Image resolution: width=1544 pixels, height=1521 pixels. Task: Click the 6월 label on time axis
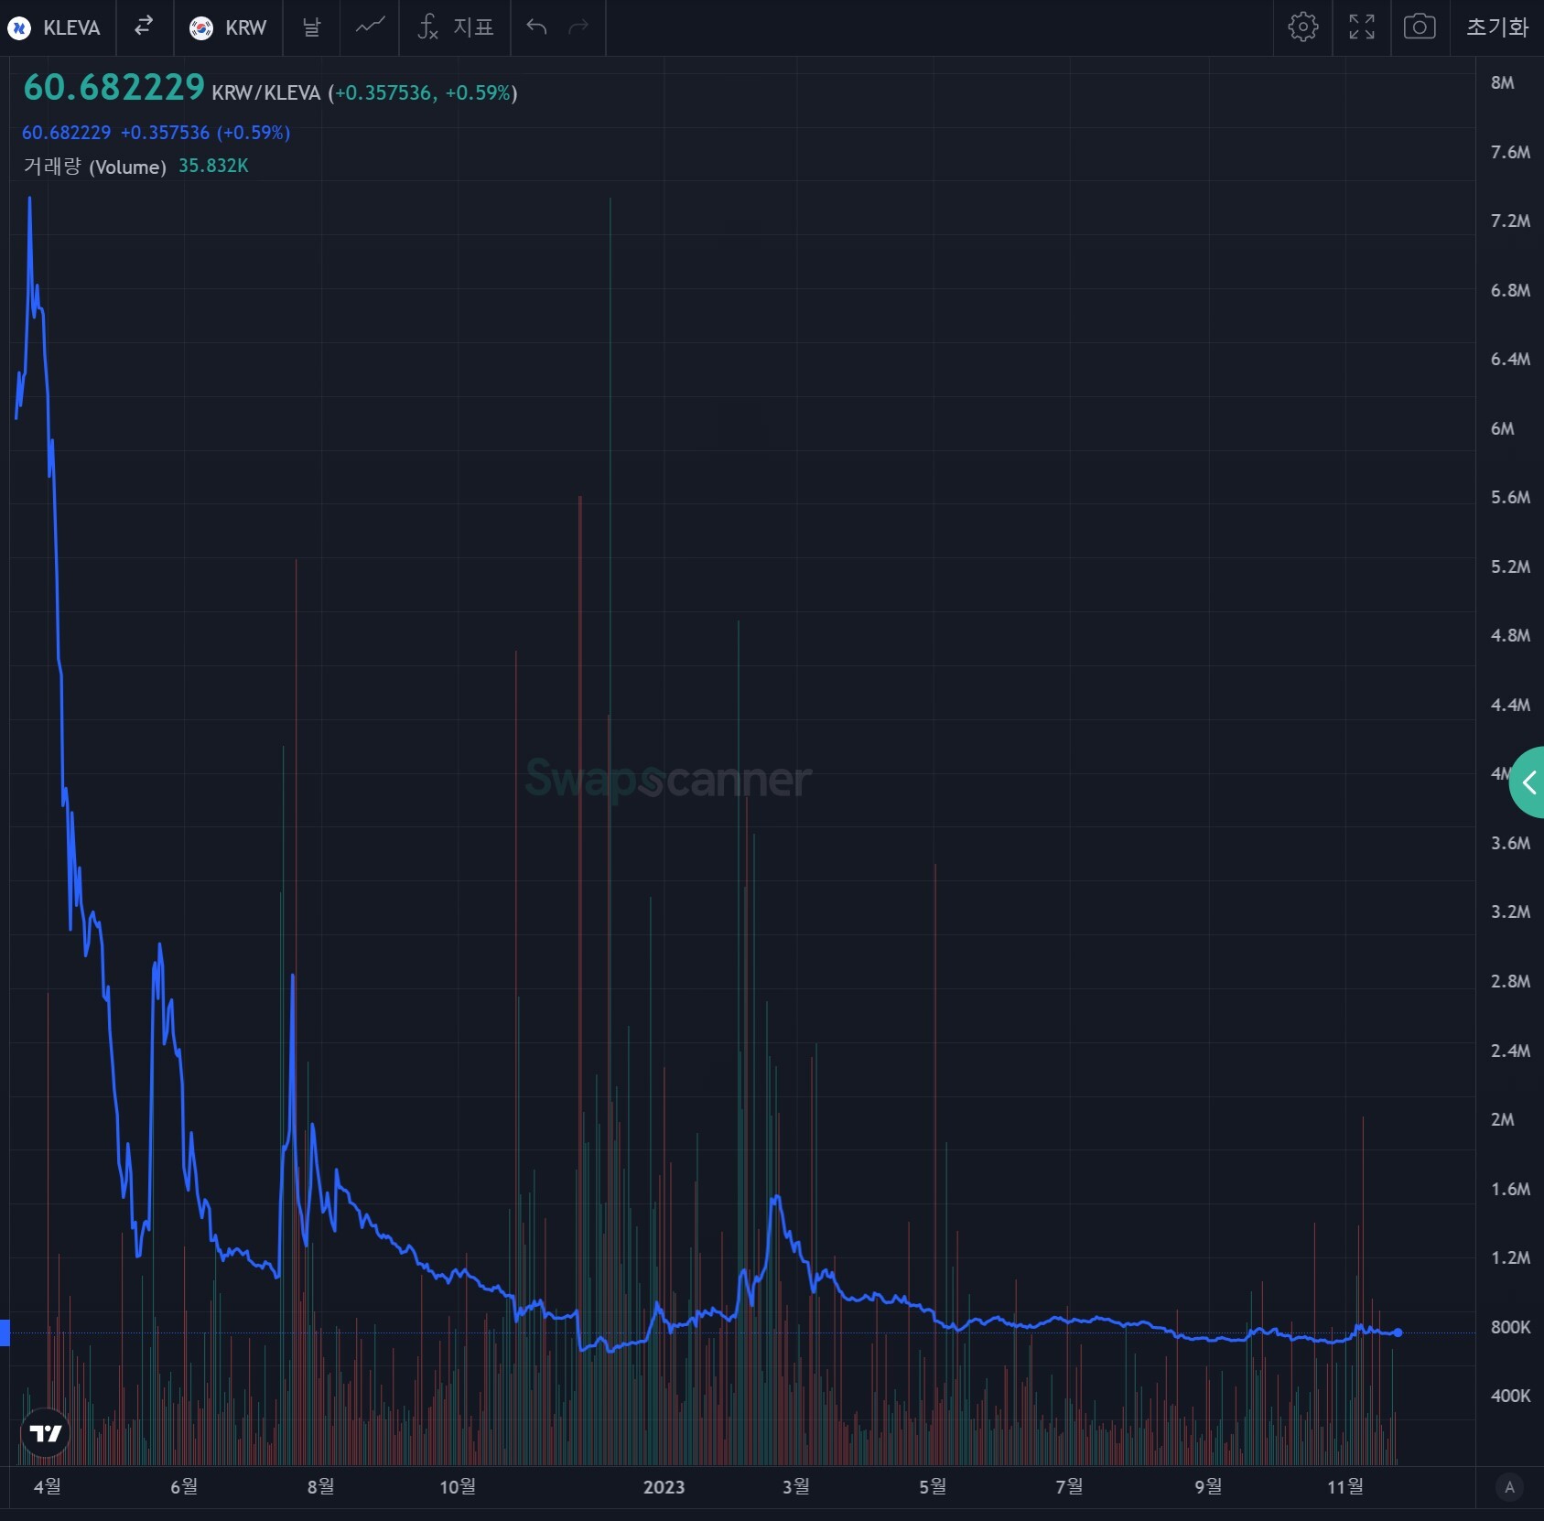pos(184,1487)
